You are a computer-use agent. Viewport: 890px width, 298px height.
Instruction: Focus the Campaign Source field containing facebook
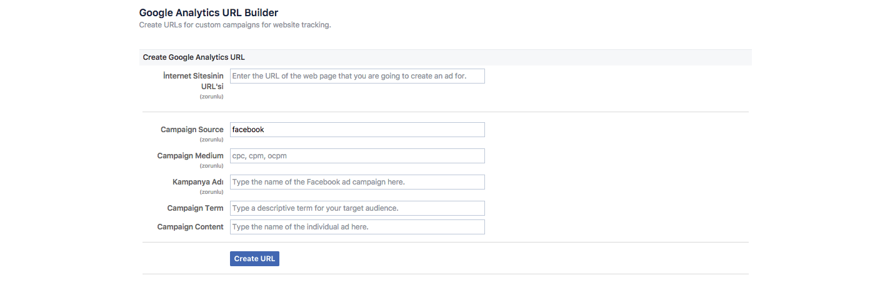(357, 130)
